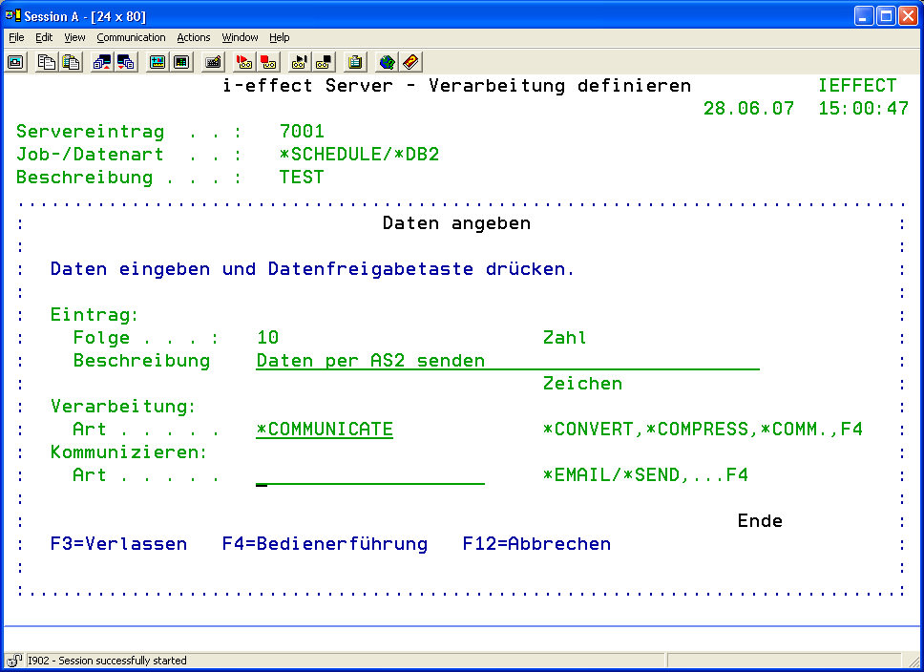Click the Print Screen toolbar icon

[15, 62]
